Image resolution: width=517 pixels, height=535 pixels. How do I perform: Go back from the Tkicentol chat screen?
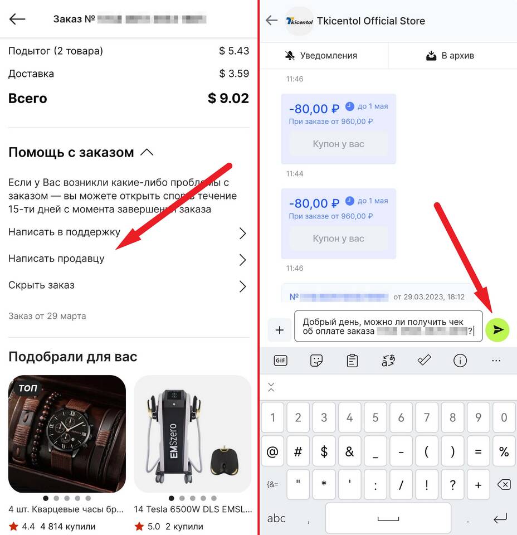click(271, 21)
